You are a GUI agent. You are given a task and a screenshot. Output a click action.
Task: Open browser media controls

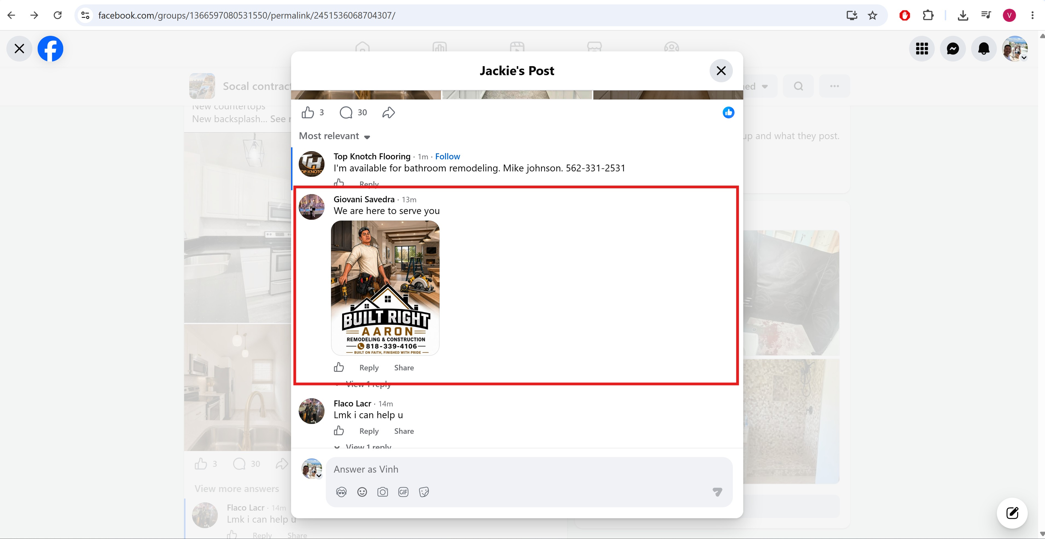(x=986, y=15)
